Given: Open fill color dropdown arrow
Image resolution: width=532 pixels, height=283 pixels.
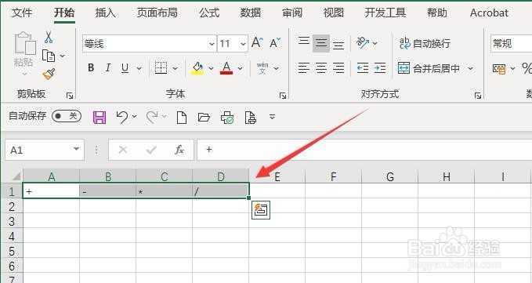Looking at the screenshot, I should [211, 68].
